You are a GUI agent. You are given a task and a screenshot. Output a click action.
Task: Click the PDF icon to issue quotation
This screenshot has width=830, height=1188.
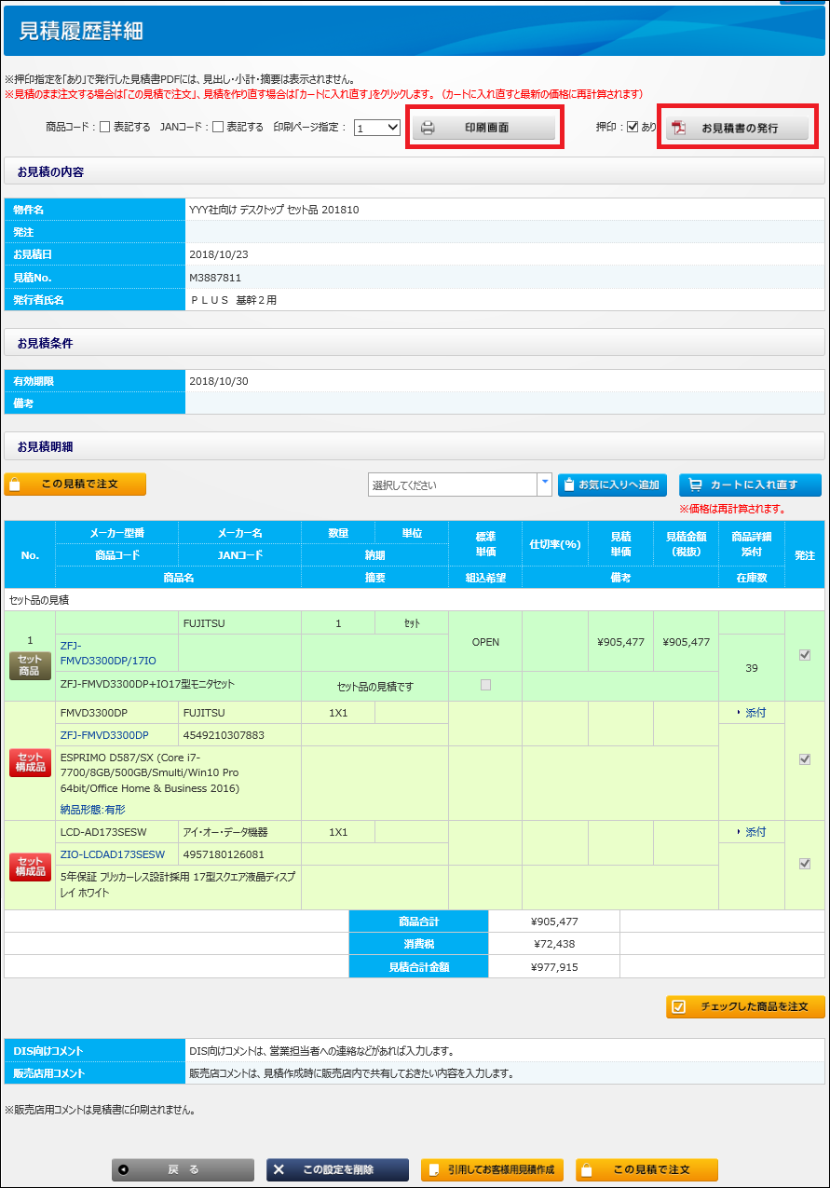tap(679, 129)
